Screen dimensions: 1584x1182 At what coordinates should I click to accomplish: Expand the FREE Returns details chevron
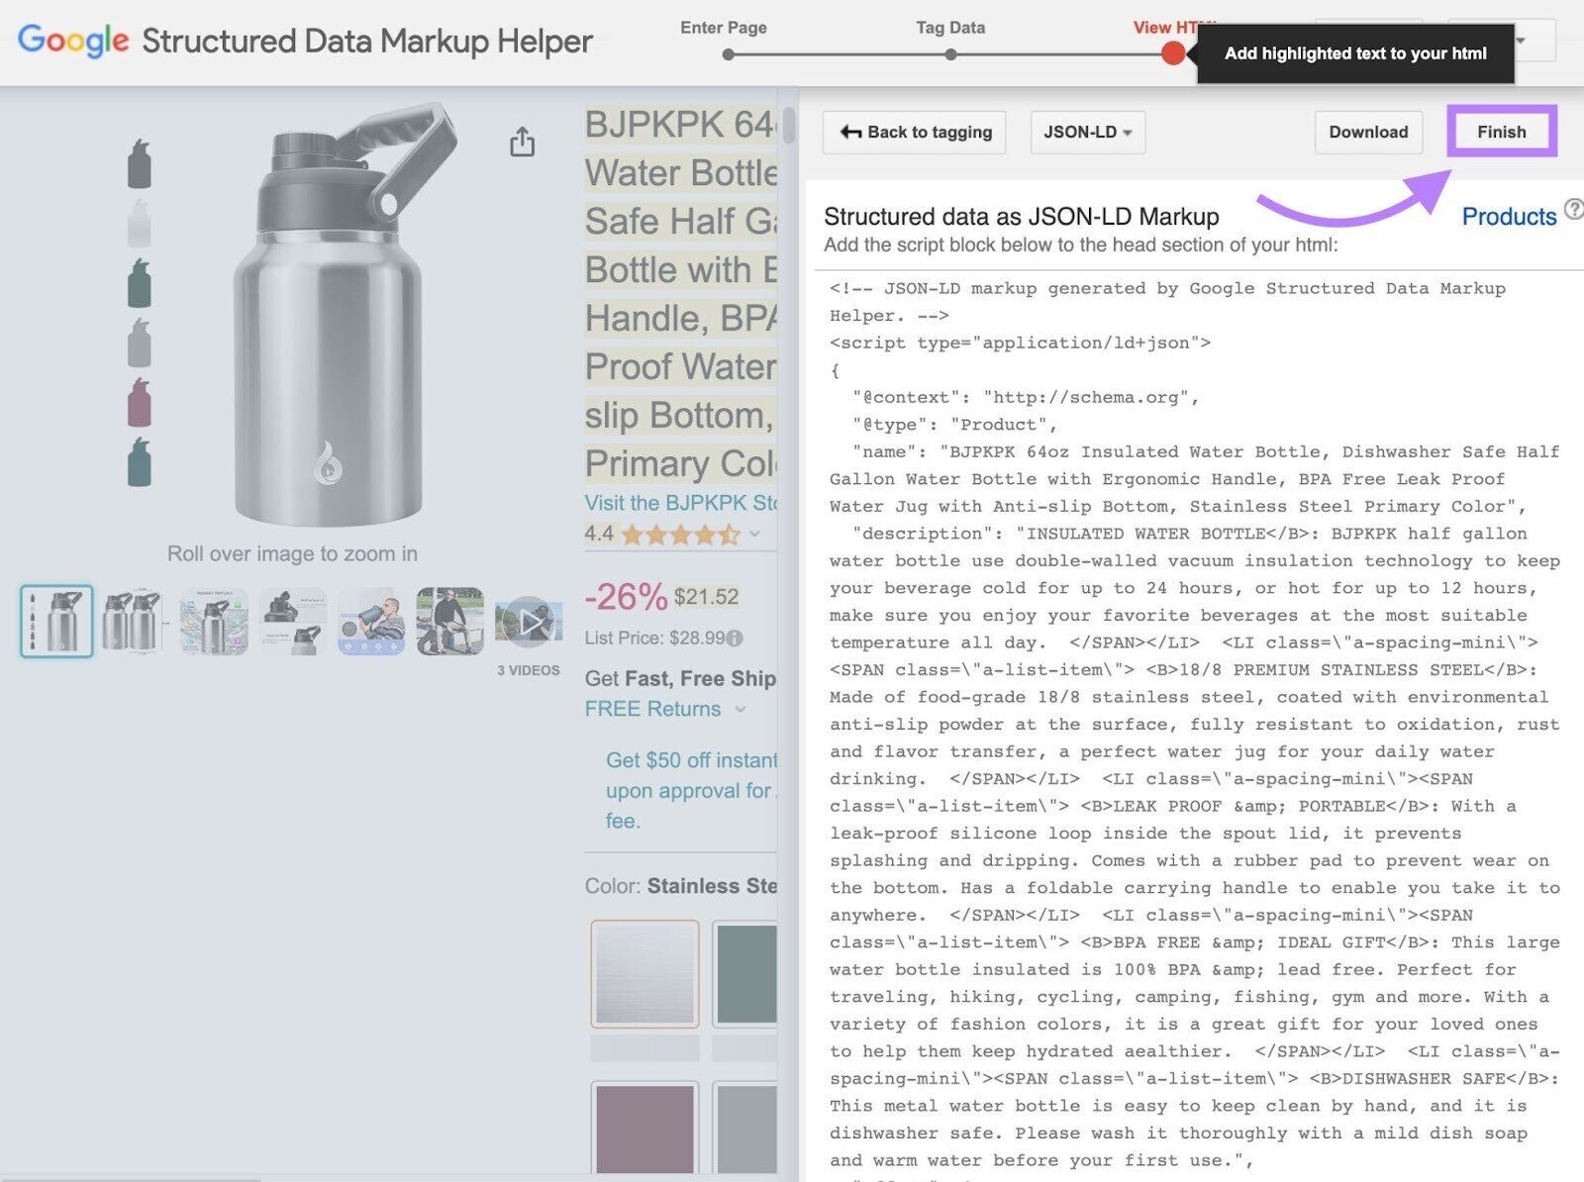[x=741, y=710]
